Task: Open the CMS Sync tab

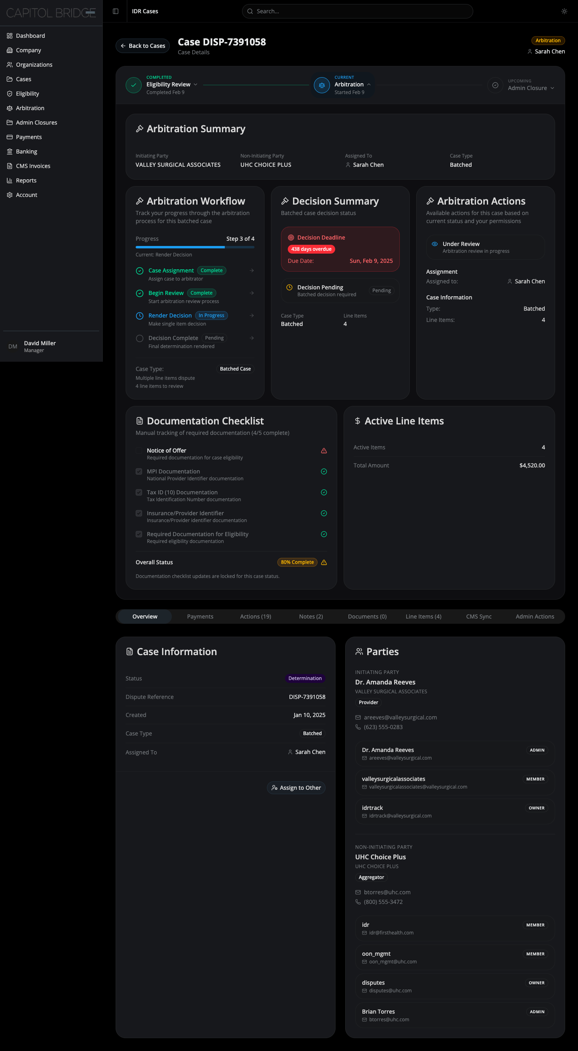Action: pos(478,617)
